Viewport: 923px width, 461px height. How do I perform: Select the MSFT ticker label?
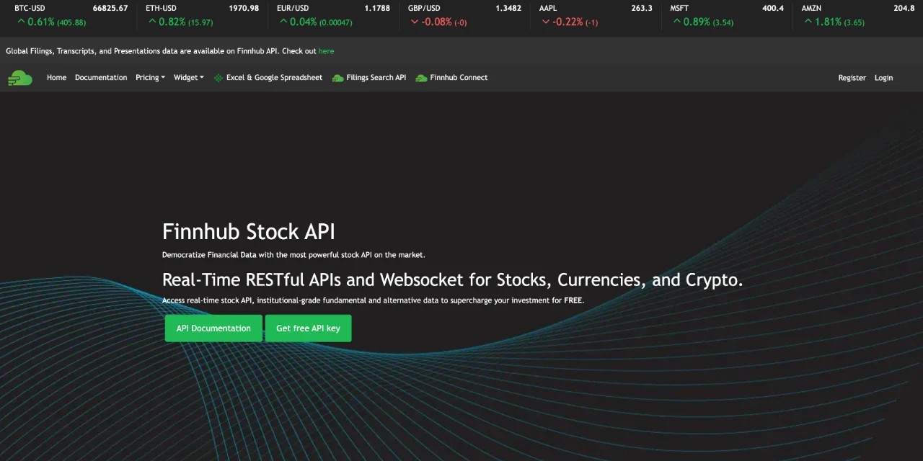pos(679,9)
